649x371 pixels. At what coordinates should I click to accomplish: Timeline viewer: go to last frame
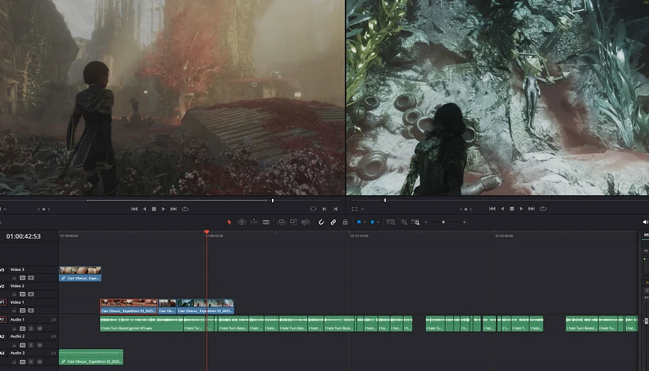click(x=532, y=209)
